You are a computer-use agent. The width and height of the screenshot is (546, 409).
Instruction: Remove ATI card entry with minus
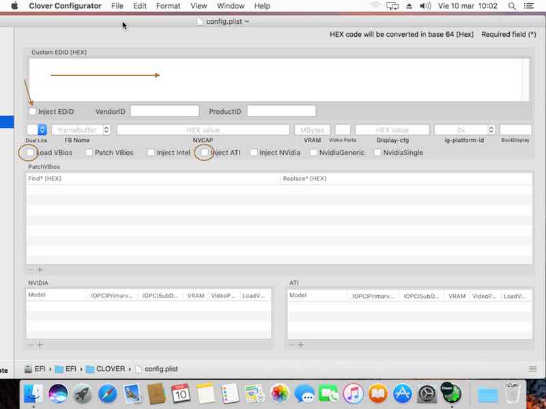tap(292, 345)
